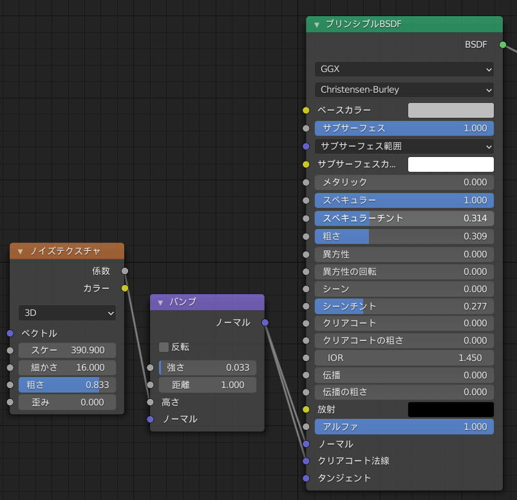Click the 高さ input socket
Screen dimensions: 517x500
[x=151, y=402]
